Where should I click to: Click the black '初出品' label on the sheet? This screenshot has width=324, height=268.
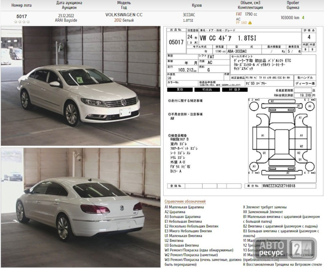pos(207,90)
